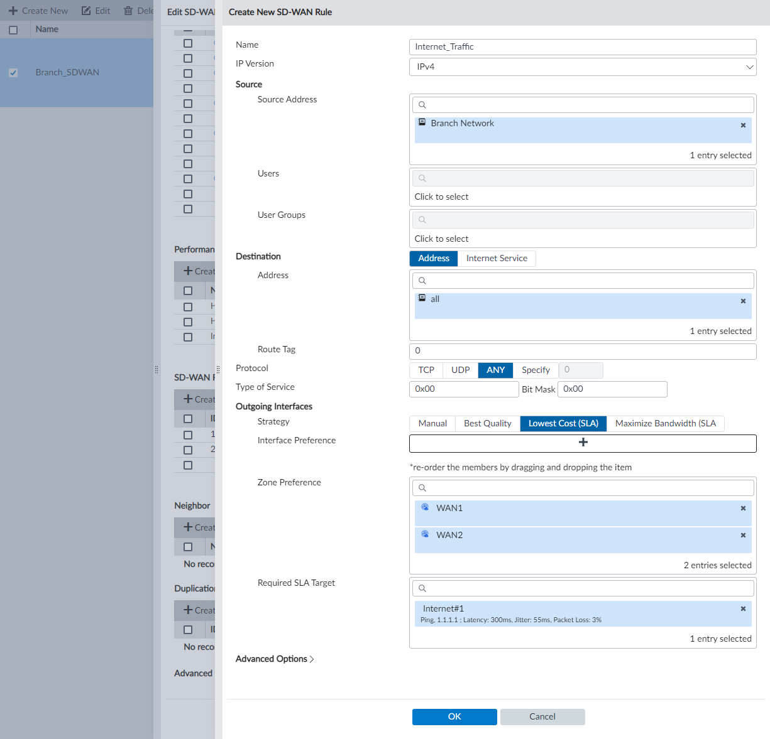Click the Create New plus icon in top toolbar
Screen dimensions: 770x739
point(14,10)
